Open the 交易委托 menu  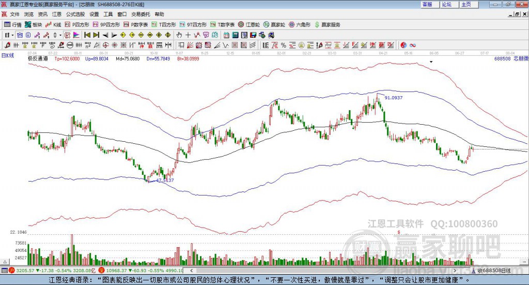141,14
